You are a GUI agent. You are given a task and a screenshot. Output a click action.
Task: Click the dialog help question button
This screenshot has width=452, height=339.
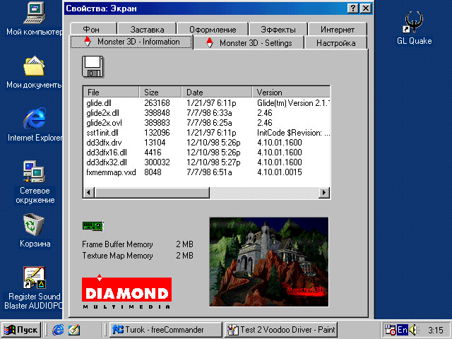coord(353,8)
